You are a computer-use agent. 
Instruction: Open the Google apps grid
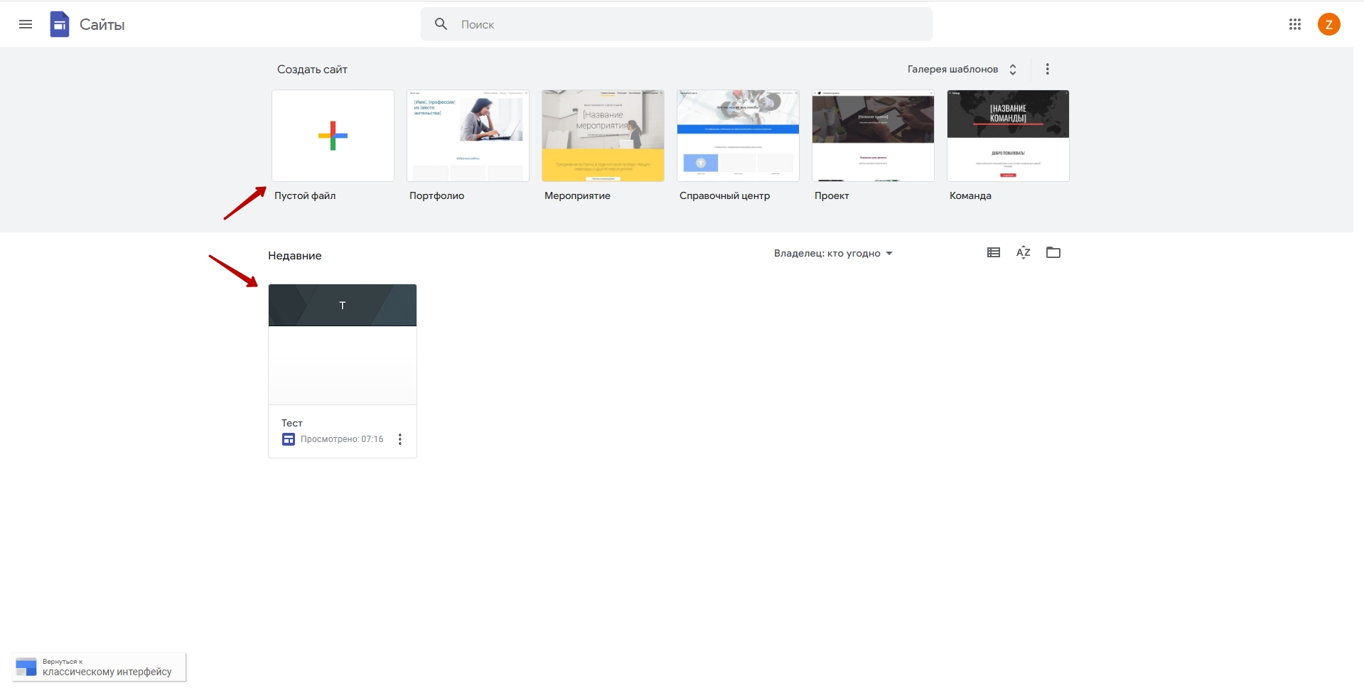(1295, 24)
